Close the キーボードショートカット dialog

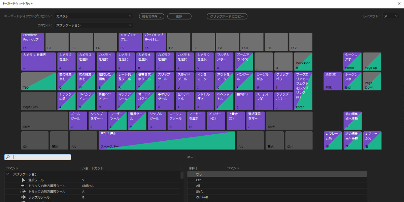[399, 3]
